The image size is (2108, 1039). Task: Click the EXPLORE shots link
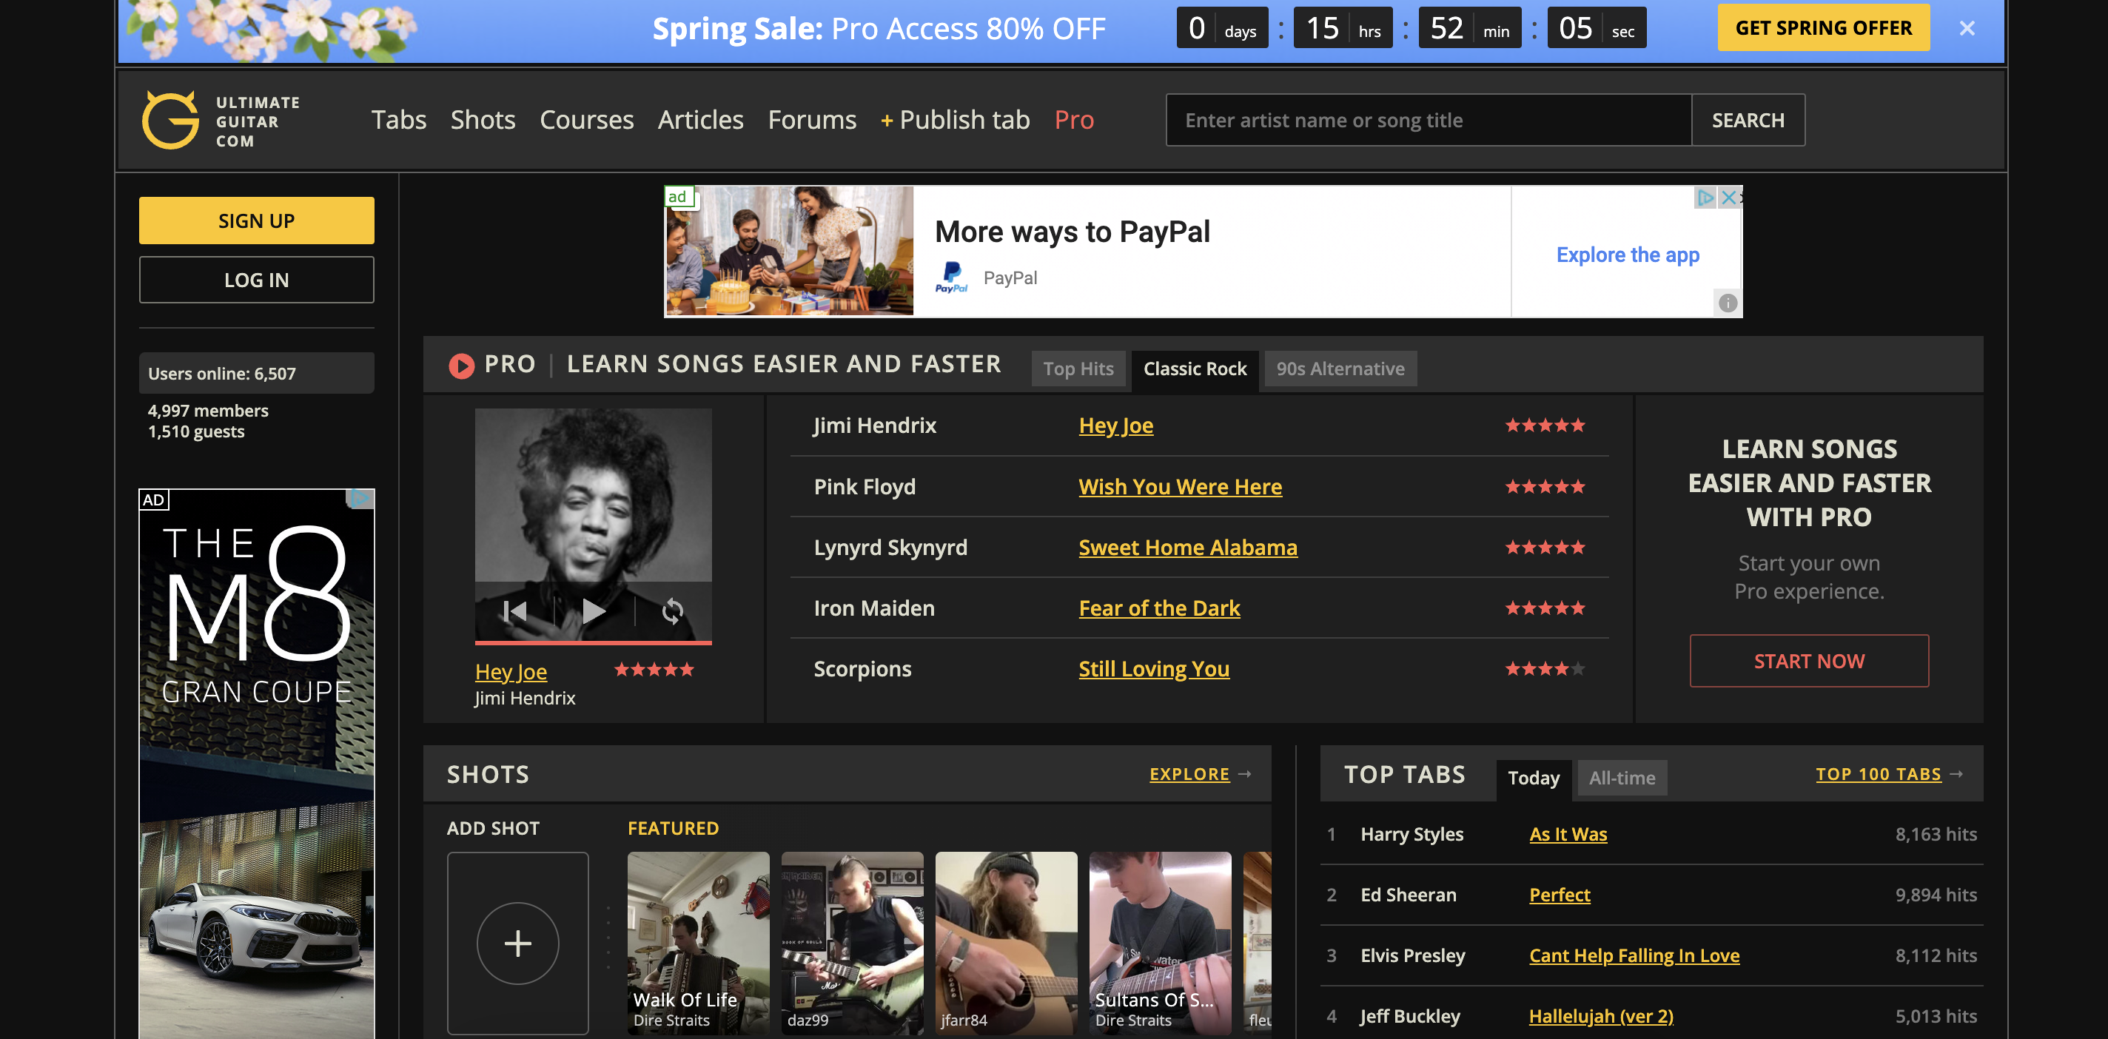1189,774
